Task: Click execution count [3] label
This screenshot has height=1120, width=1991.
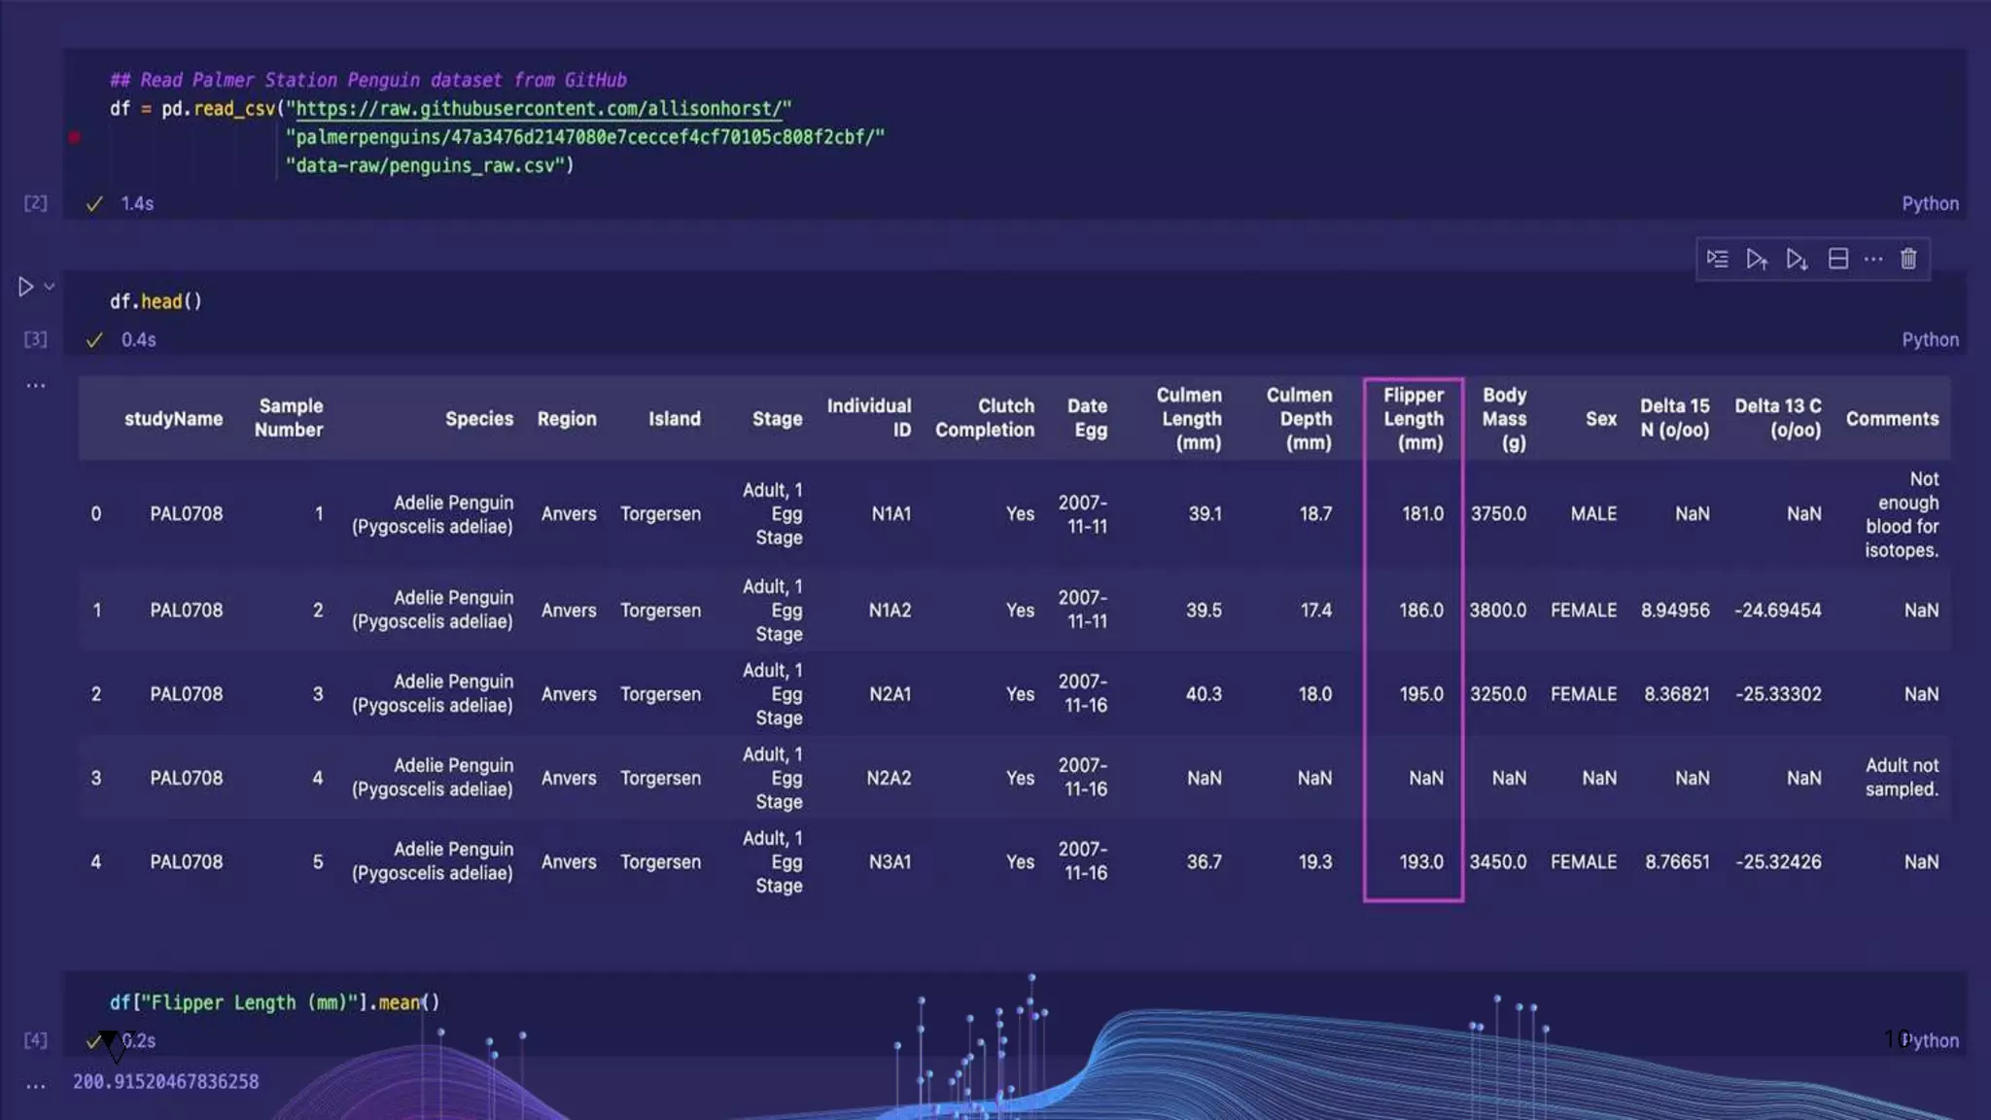Action: [35, 339]
